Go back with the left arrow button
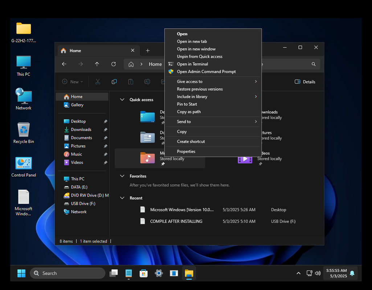 pyautogui.click(x=64, y=64)
